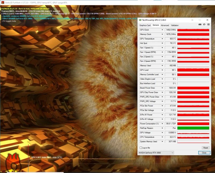This screenshot has height=173, width=215.
Task: Click the green PerfCap Reason bar
Action: (x=193, y=128)
